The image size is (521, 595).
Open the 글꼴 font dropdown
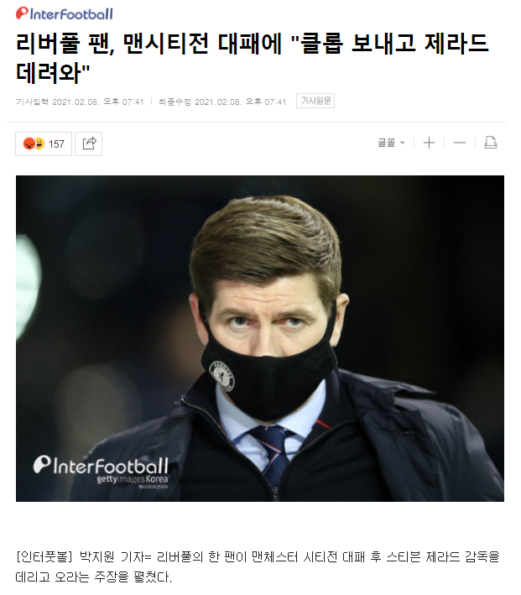point(391,143)
